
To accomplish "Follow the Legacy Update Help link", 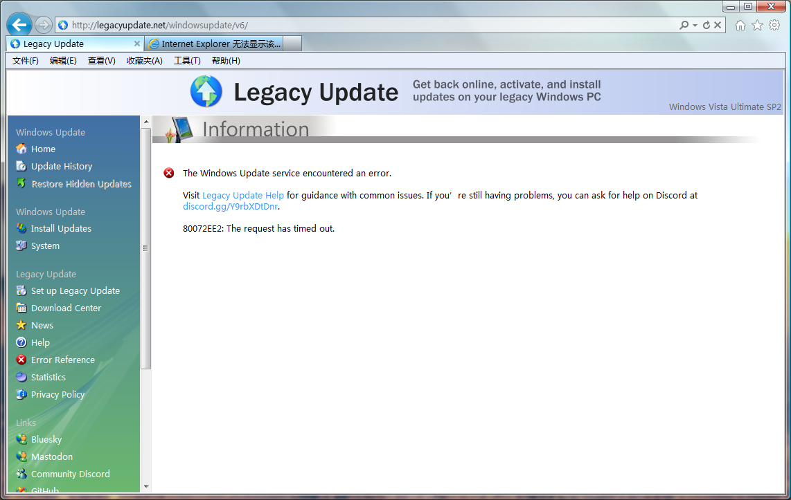I will coord(243,195).
